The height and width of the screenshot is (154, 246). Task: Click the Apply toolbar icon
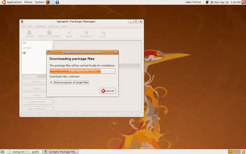pyautogui.click(x=69, y=33)
